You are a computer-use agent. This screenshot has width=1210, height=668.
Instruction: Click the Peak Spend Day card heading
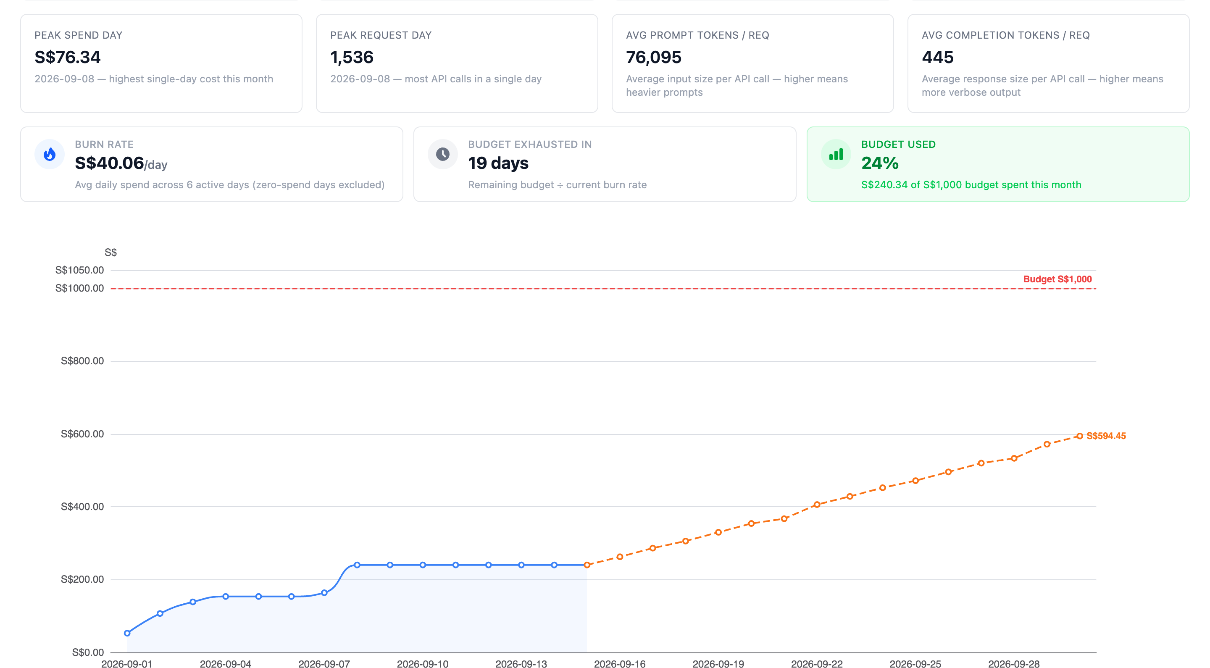[79, 35]
